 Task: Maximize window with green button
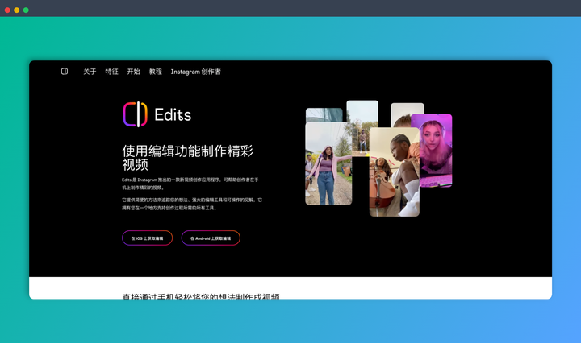(26, 10)
